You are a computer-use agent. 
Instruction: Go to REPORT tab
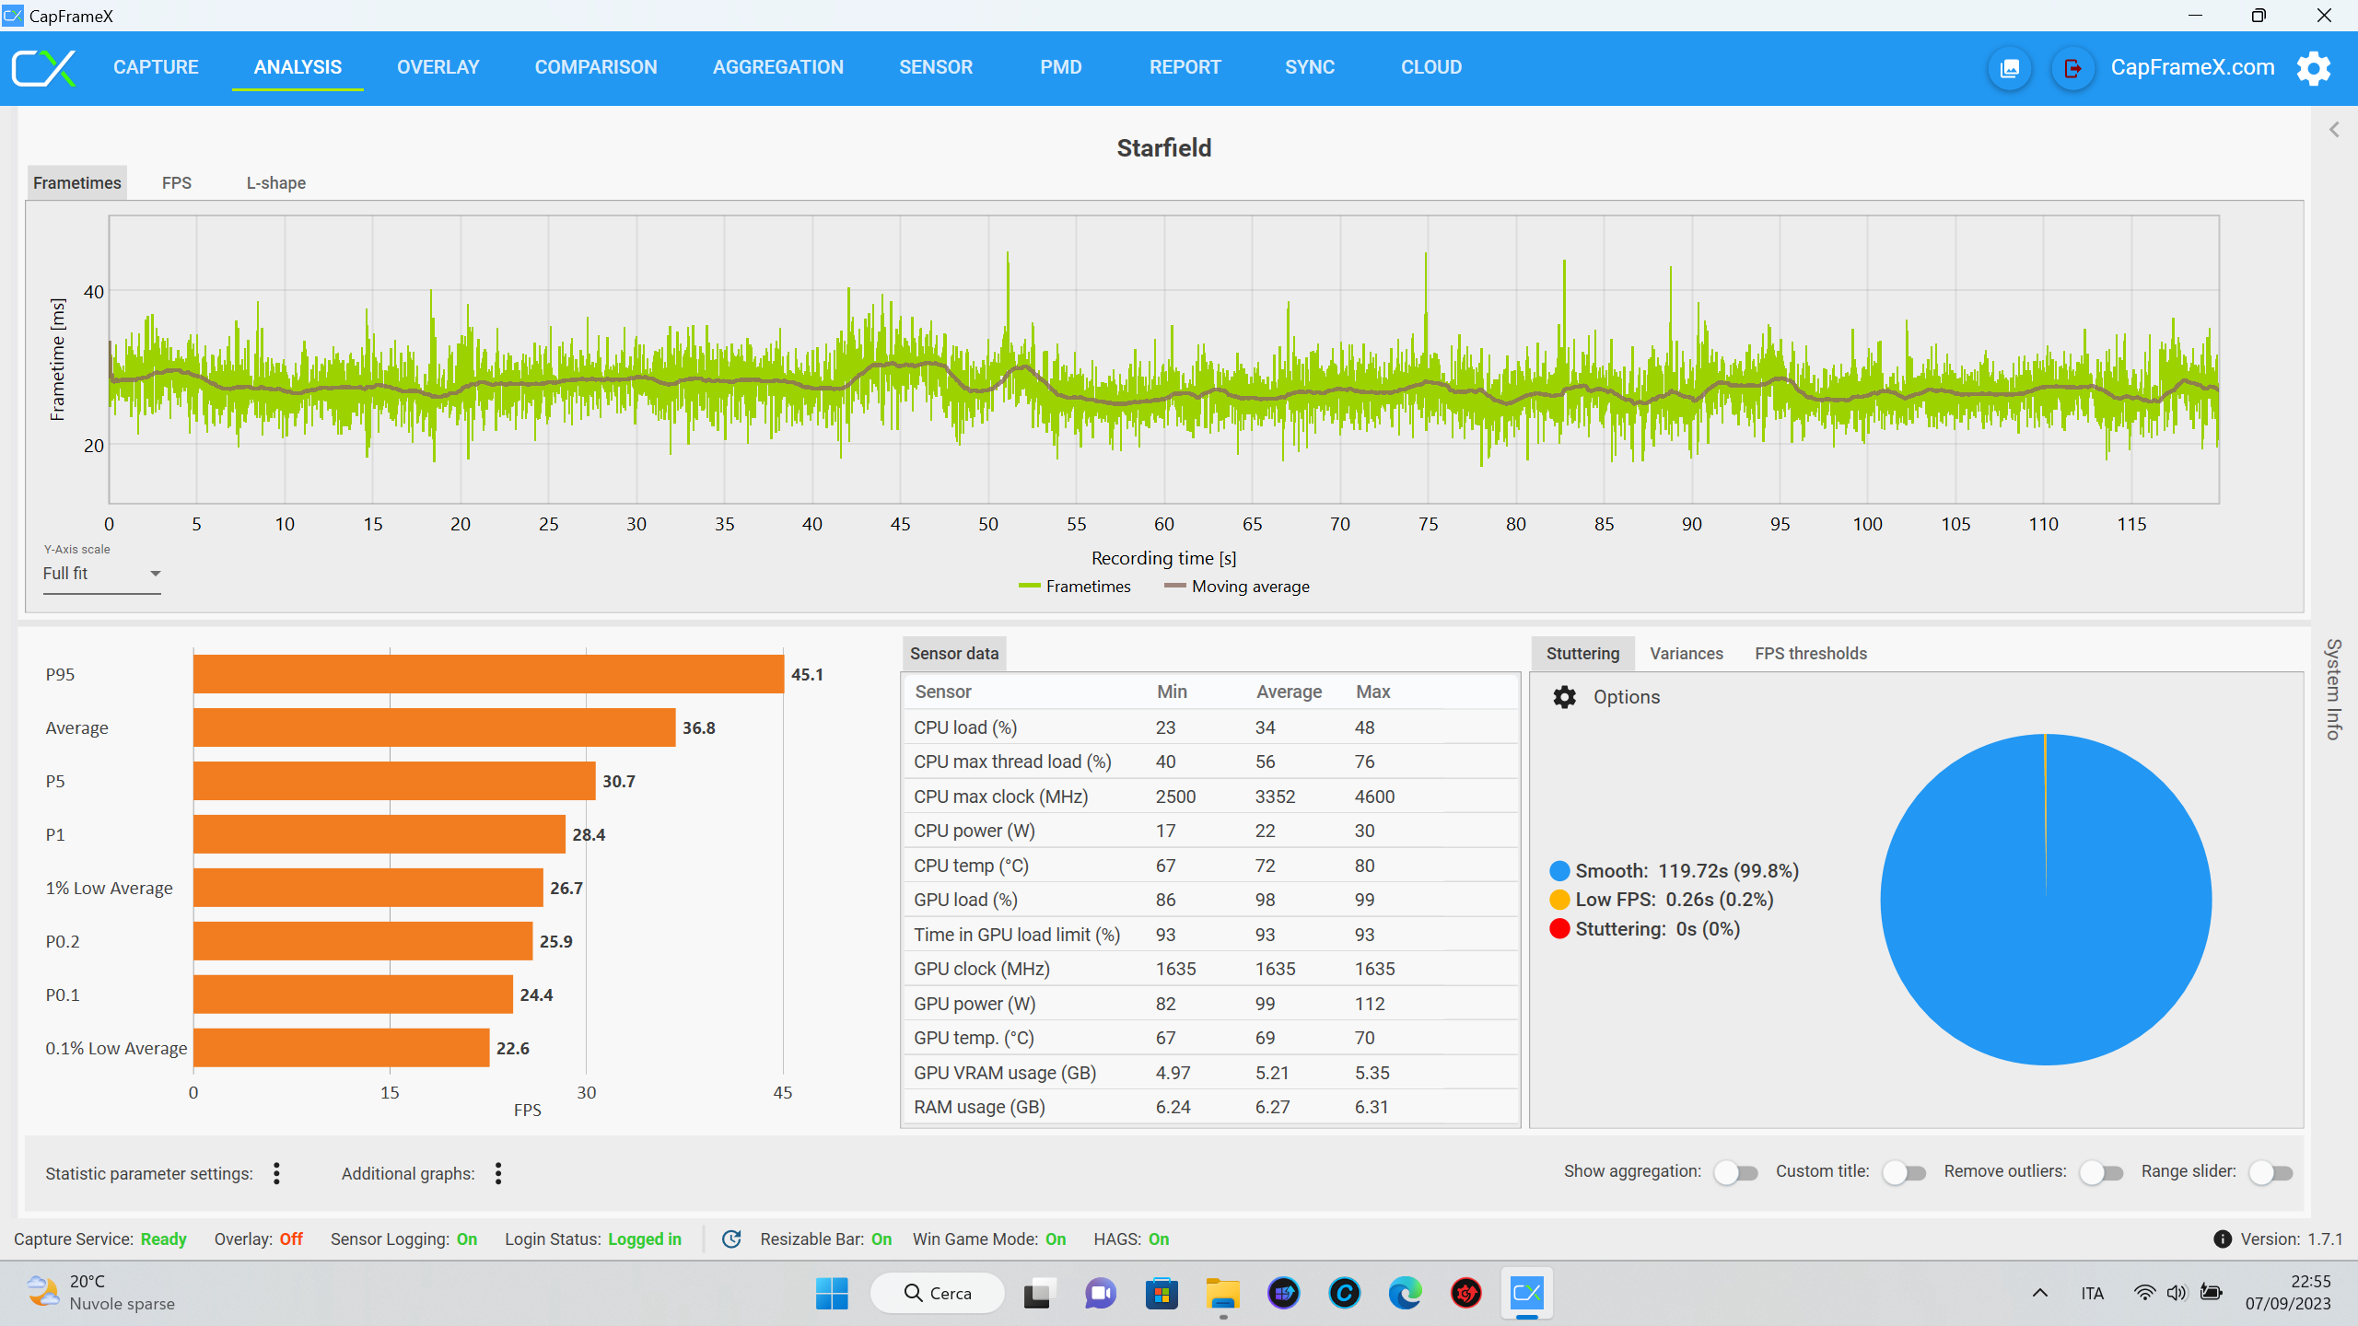click(1185, 67)
